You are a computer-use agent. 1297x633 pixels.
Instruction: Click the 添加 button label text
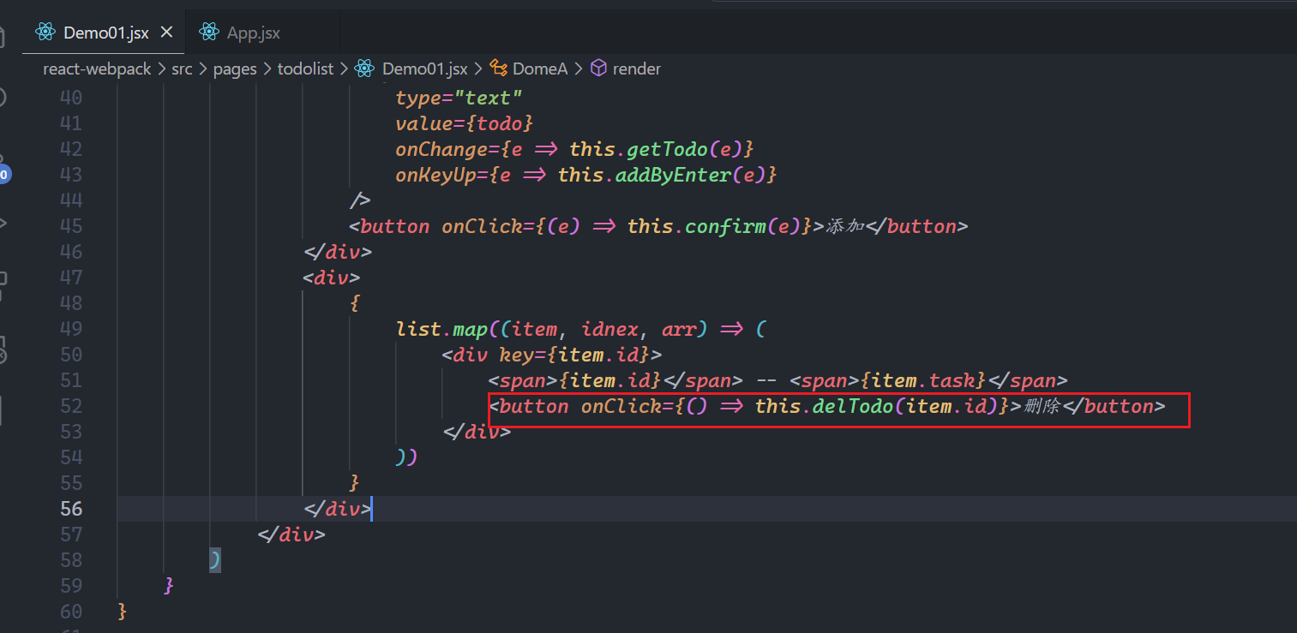click(845, 226)
